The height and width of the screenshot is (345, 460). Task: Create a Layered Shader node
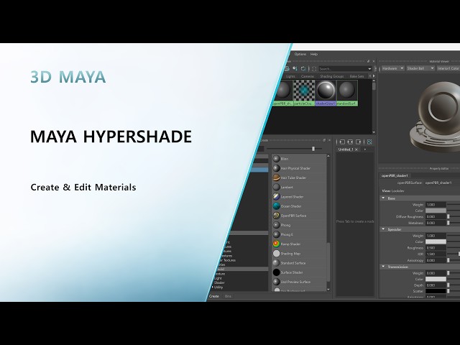pyautogui.click(x=299, y=196)
